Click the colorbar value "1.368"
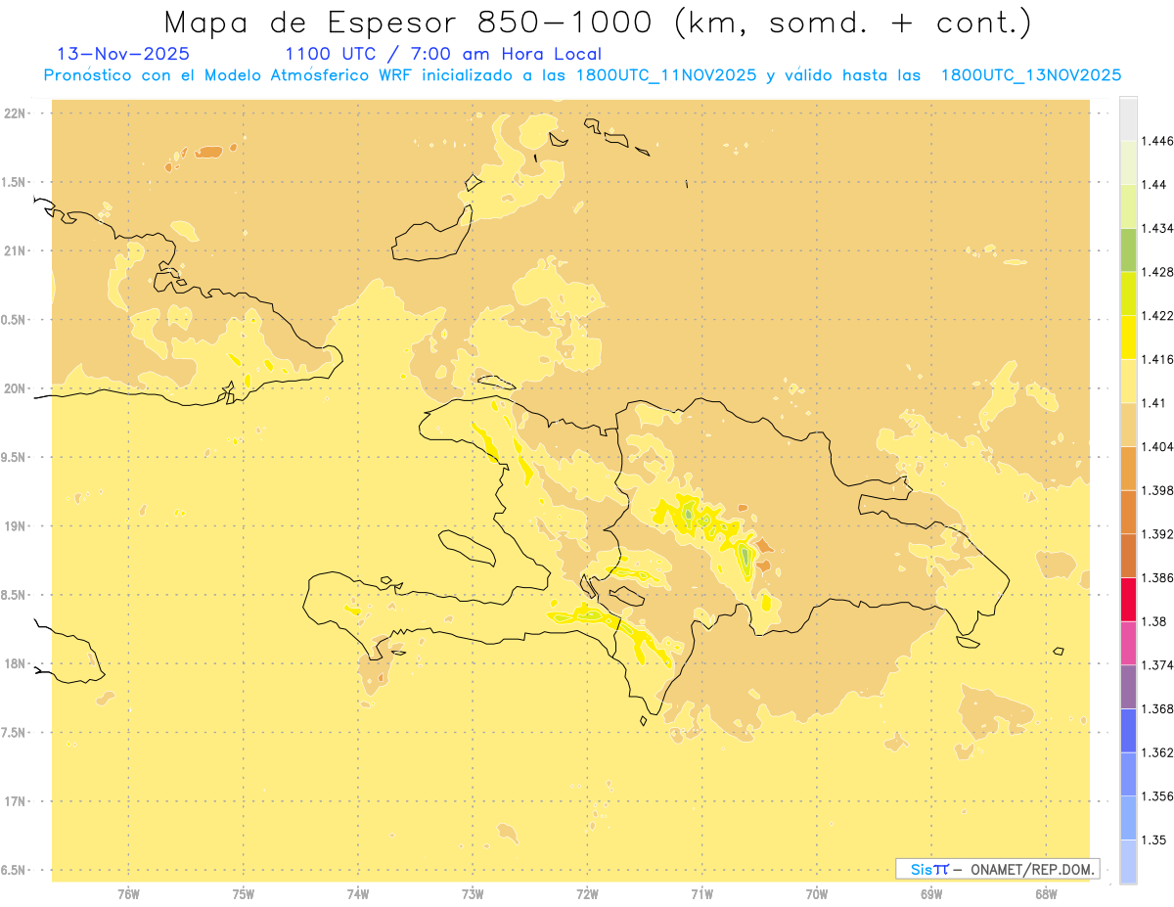This screenshot has width=1174, height=907. pyautogui.click(x=1157, y=709)
